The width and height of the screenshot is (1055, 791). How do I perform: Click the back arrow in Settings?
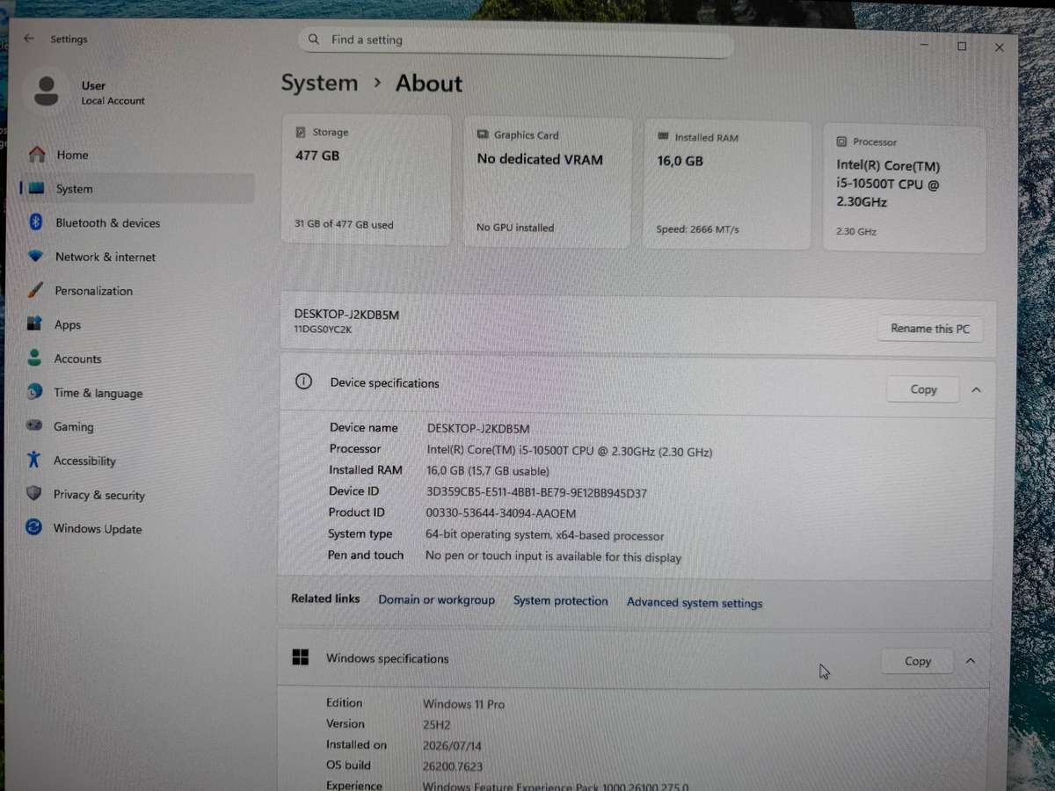(29, 39)
